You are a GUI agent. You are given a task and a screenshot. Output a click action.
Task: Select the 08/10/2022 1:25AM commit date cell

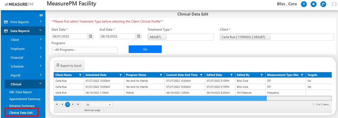click(185, 93)
